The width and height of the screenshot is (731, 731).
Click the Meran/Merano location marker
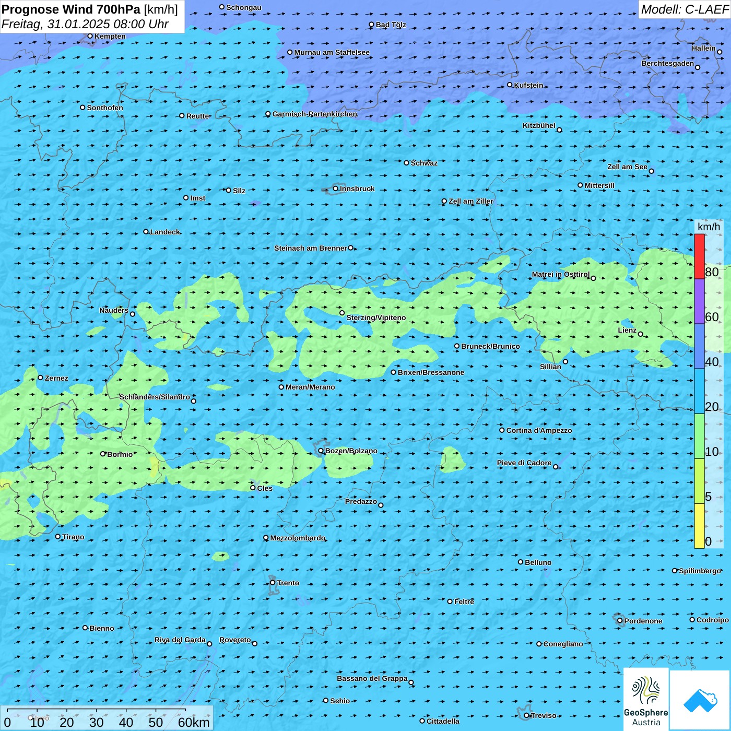281,387
